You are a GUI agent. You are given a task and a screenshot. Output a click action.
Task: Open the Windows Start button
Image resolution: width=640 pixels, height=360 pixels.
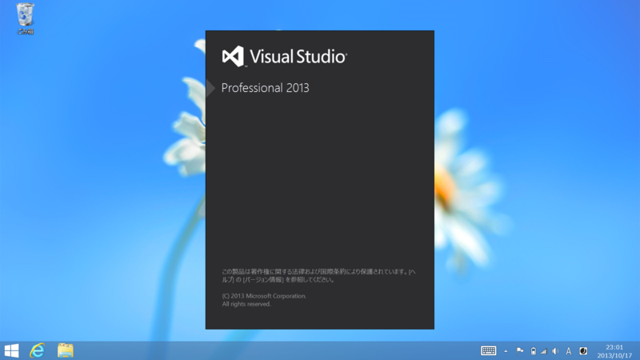point(11,350)
